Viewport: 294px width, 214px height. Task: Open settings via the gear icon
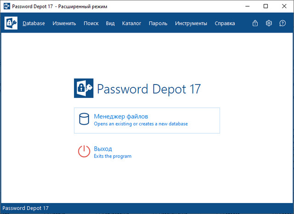pos(269,23)
